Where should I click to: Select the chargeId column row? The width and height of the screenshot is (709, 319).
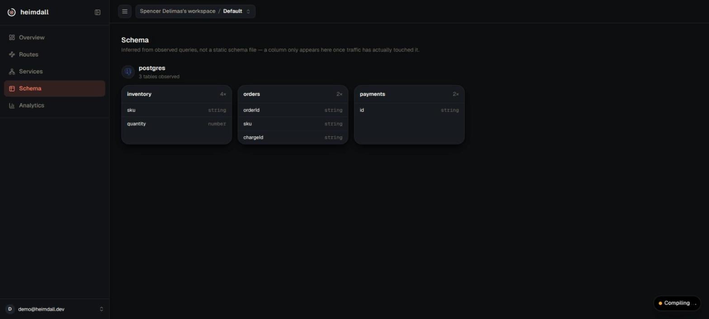click(x=293, y=137)
